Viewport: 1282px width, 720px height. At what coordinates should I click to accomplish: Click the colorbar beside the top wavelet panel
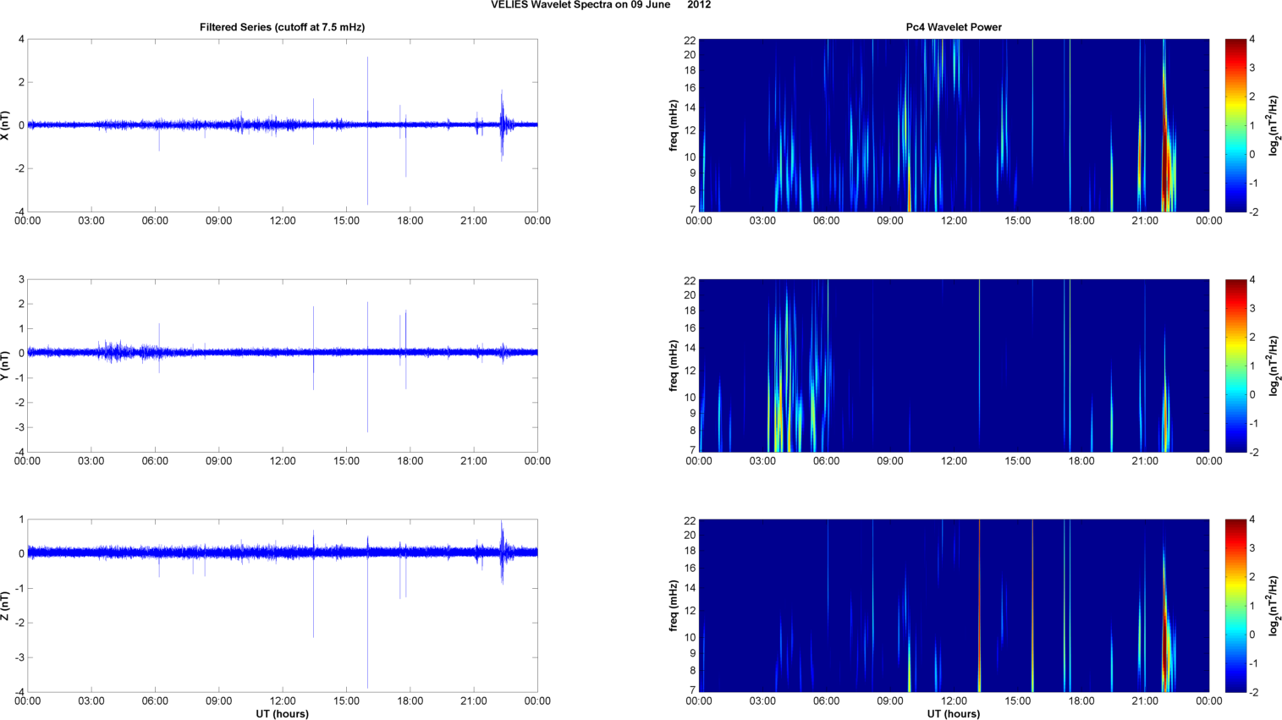(x=1235, y=125)
